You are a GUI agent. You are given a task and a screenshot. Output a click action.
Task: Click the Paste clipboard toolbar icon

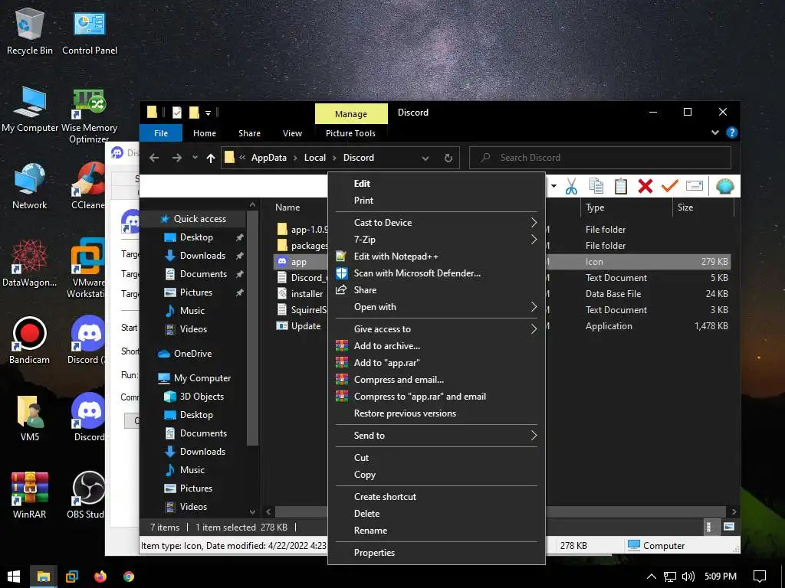pos(621,187)
